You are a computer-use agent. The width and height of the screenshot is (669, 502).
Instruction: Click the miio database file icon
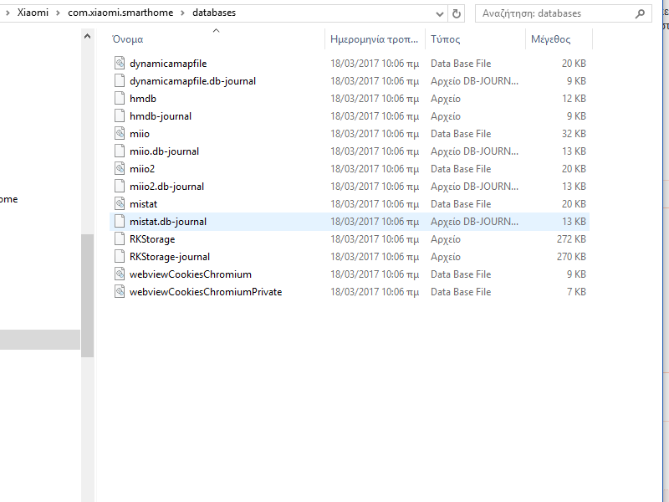[120, 134]
